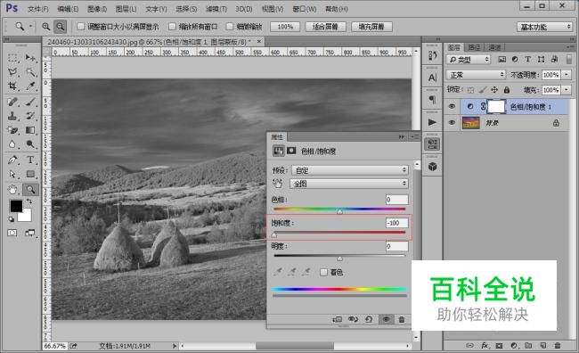Click the reset adjustment icon in Properties panel
This screenshot has width=579, height=353.
click(x=369, y=319)
